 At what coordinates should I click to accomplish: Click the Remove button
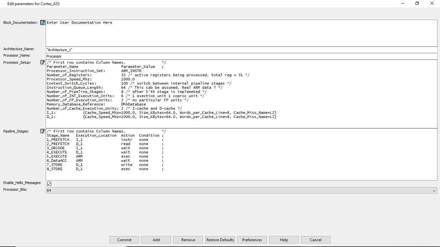click(x=188, y=240)
